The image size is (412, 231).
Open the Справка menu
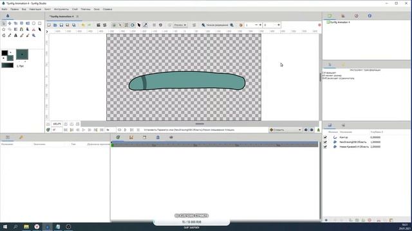pyautogui.click(x=108, y=9)
